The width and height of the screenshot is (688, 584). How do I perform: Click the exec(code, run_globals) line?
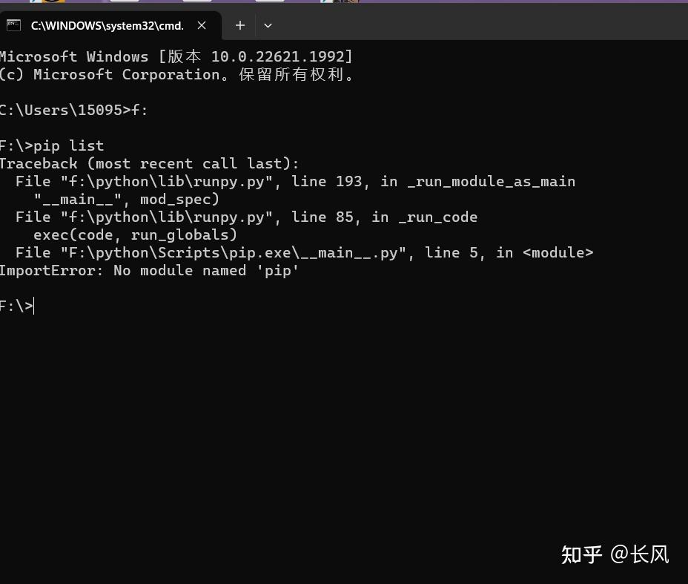[135, 234]
